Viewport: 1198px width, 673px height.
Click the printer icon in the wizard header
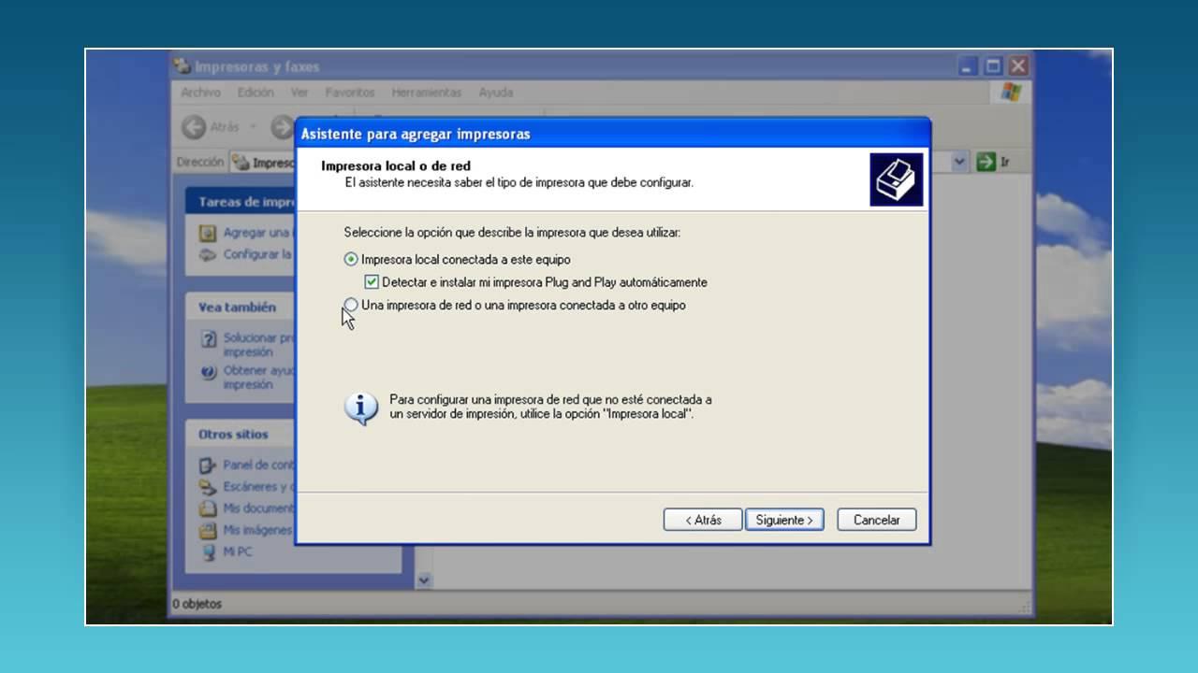click(x=896, y=178)
